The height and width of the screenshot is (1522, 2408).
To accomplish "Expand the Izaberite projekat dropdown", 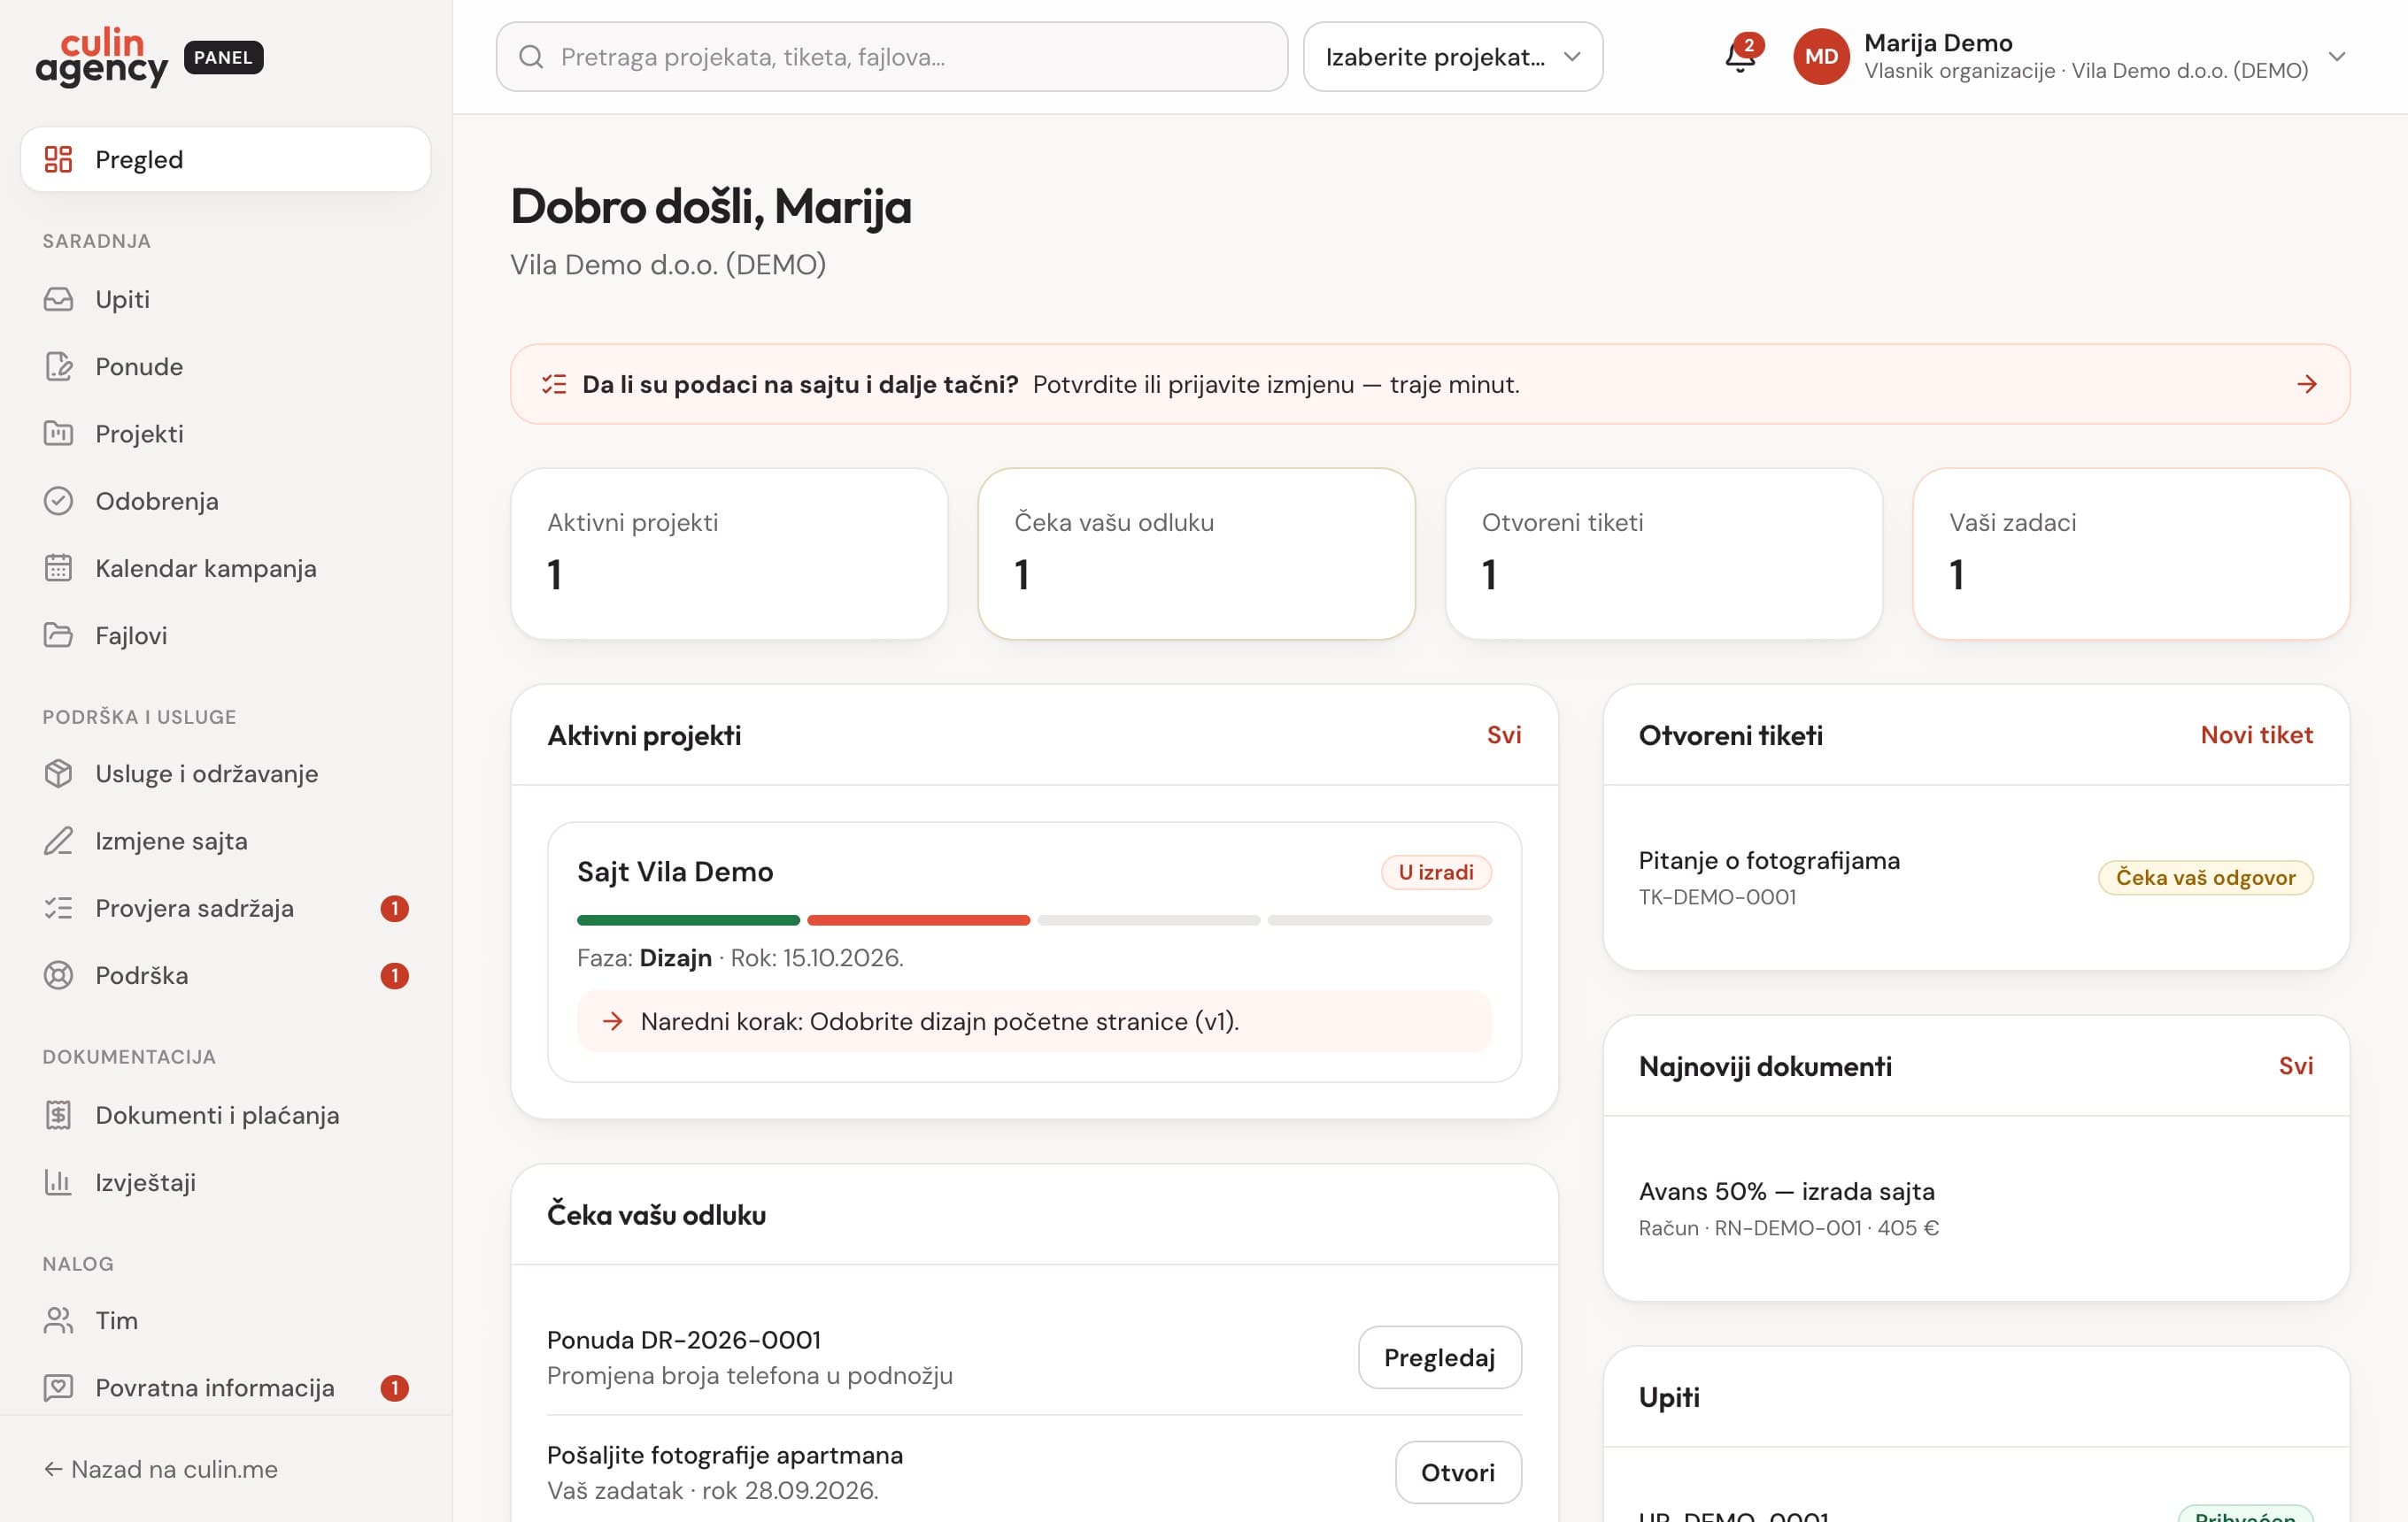I will (1452, 57).
